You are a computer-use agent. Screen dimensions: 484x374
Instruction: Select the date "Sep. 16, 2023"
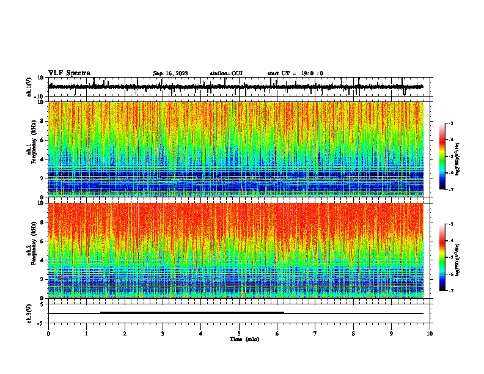[170, 73]
